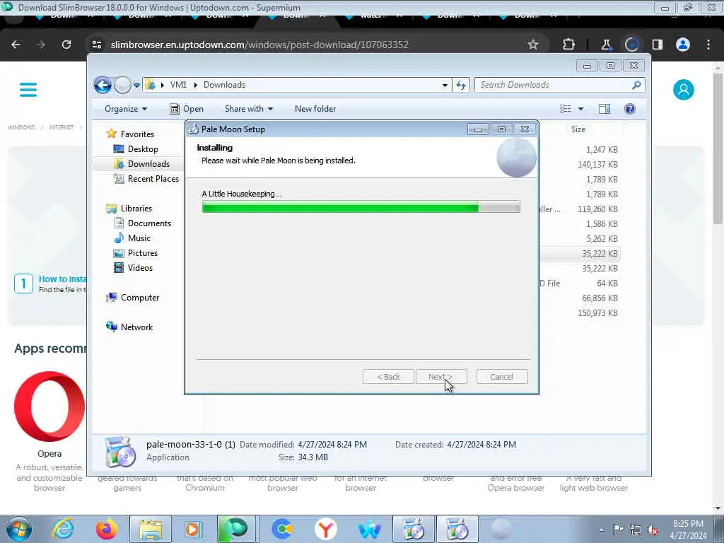Open the browser profile avatar
This screenshot has width=724, height=543.
(x=683, y=45)
